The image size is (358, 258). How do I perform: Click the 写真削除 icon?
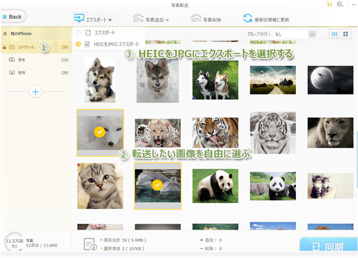click(195, 19)
